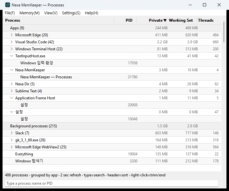This screenshot has height=191, width=229.
Task: Click the Slack (7) process name
Action: (x=22, y=133)
